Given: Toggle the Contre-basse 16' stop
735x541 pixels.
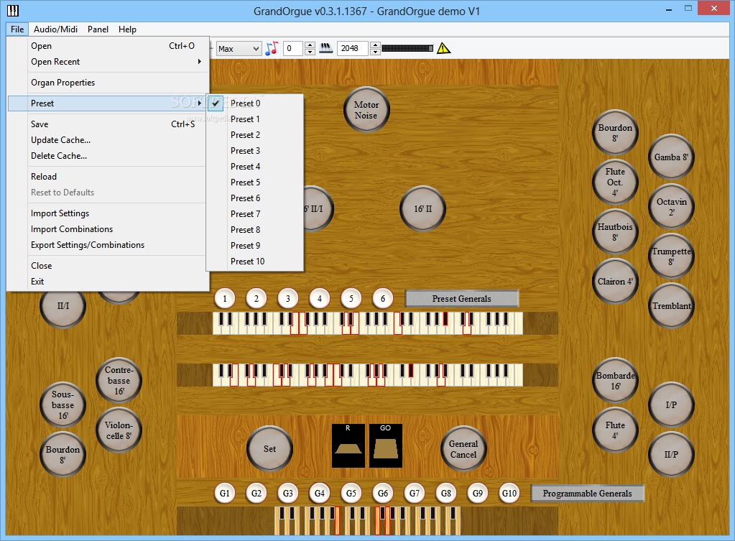Looking at the screenshot, I should tap(119, 381).
